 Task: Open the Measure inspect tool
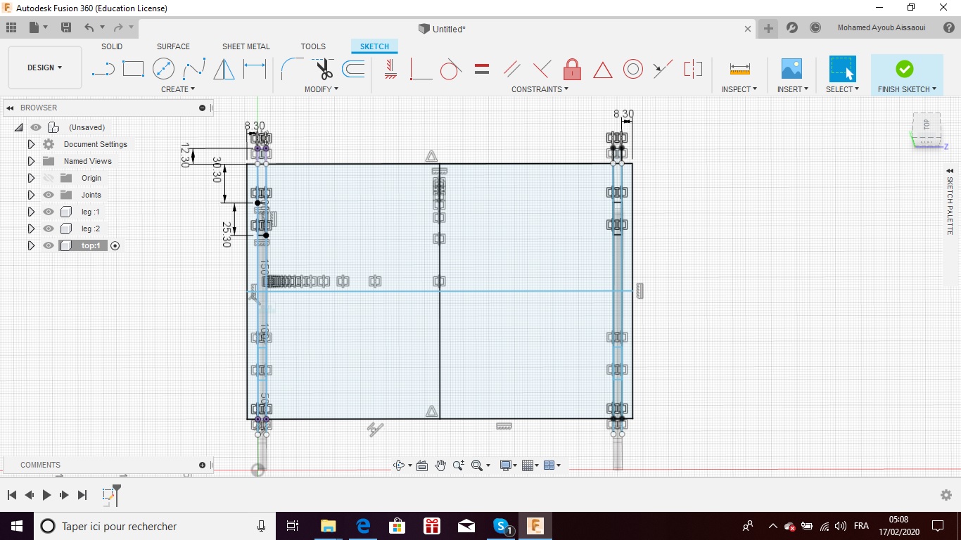(x=739, y=69)
